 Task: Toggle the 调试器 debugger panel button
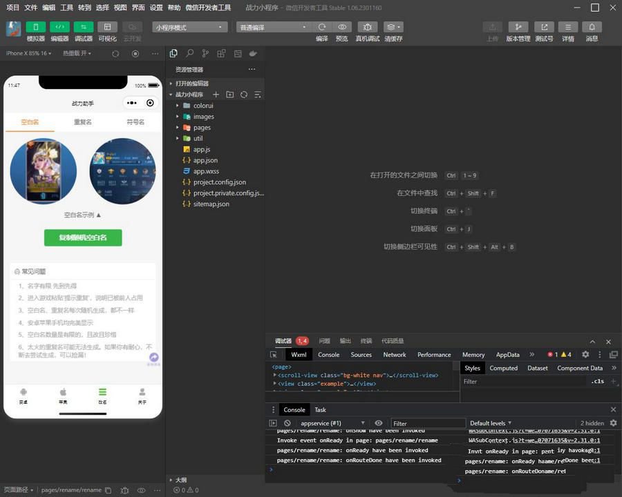(84, 27)
